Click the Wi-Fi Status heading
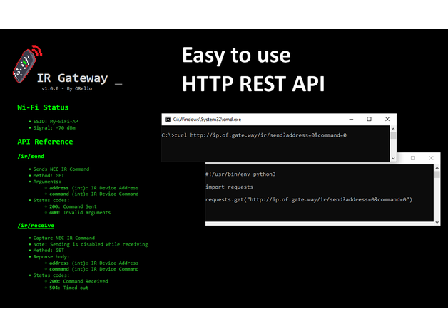448x336 pixels. click(43, 107)
